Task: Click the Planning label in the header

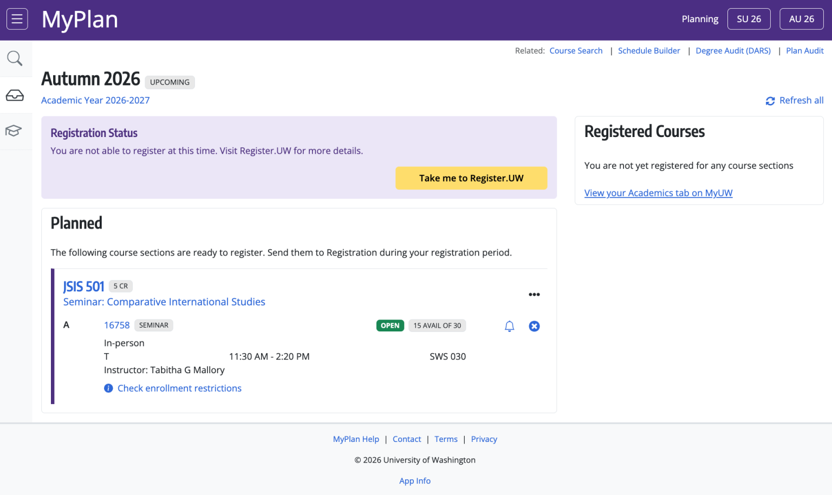Action: 700,19
